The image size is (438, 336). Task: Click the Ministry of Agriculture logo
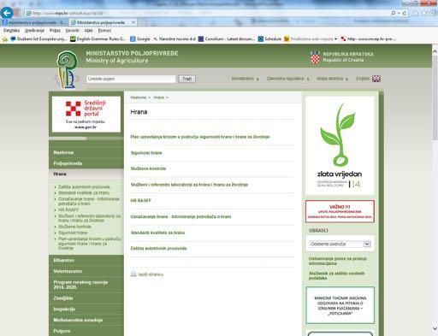pyautogui.click(x=68, y=69)
